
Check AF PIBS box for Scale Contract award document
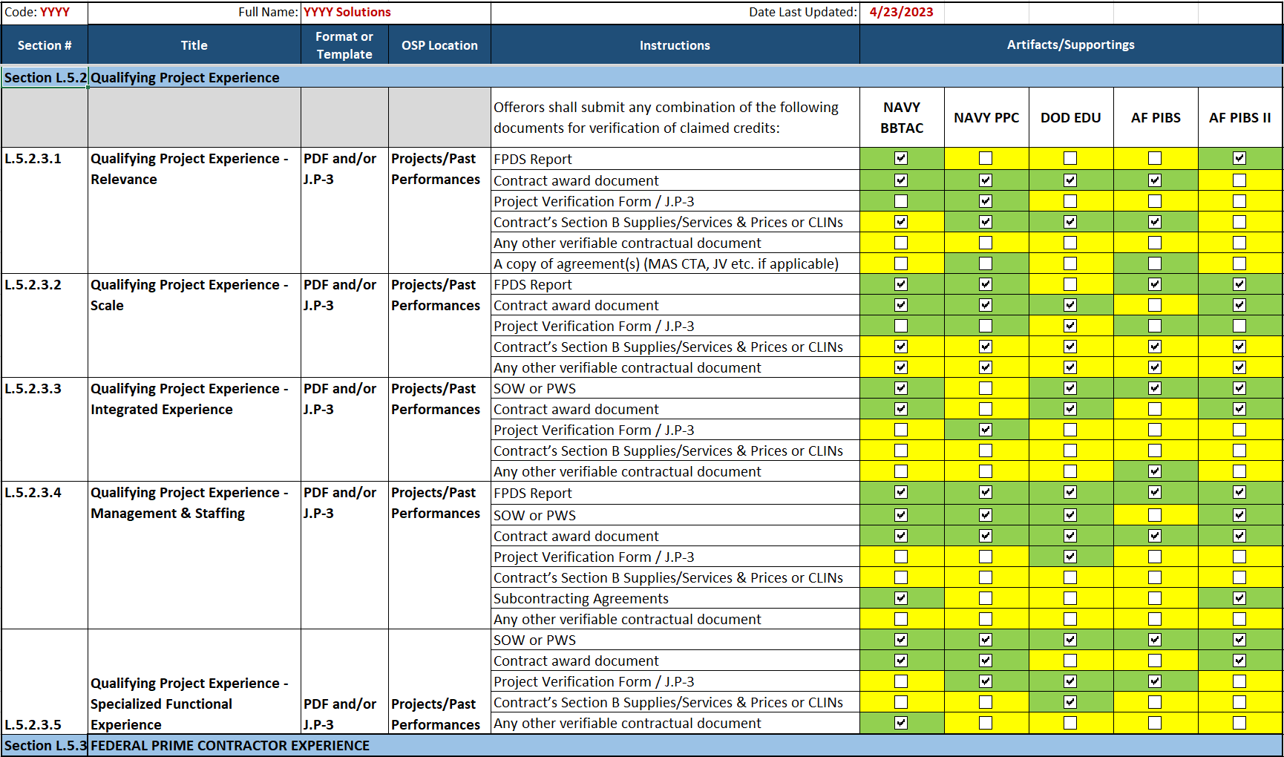[1155, 305]
